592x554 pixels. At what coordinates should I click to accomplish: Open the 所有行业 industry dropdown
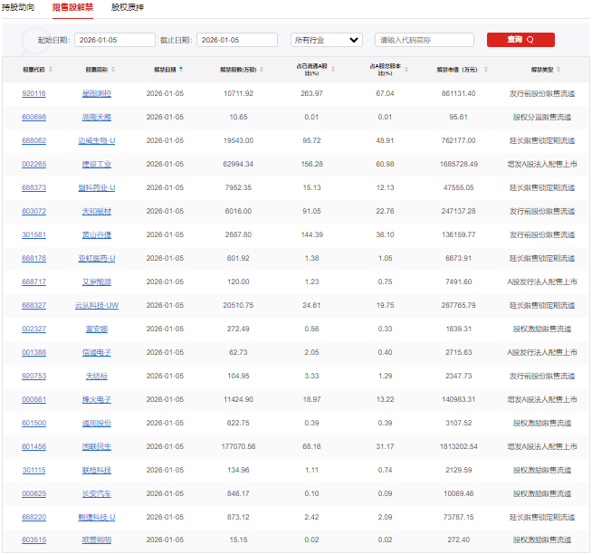326,40
